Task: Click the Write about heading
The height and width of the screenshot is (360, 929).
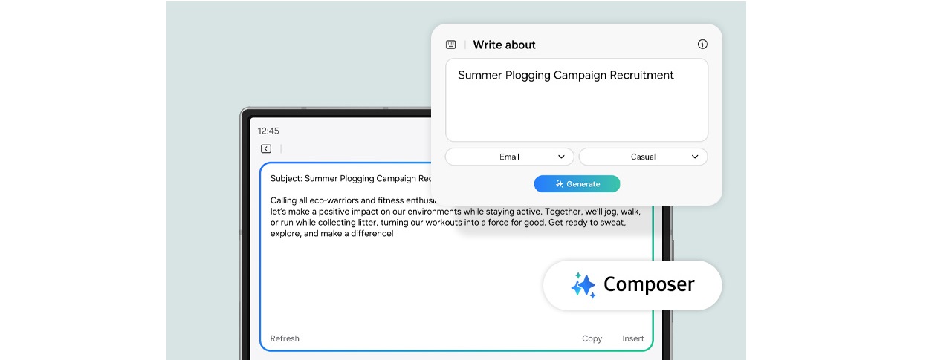Action: [x=505, y=45]
